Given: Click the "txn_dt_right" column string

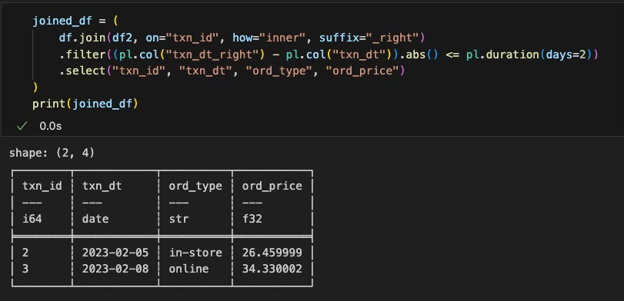Looking at the screenshot, I should pos(213,54).
